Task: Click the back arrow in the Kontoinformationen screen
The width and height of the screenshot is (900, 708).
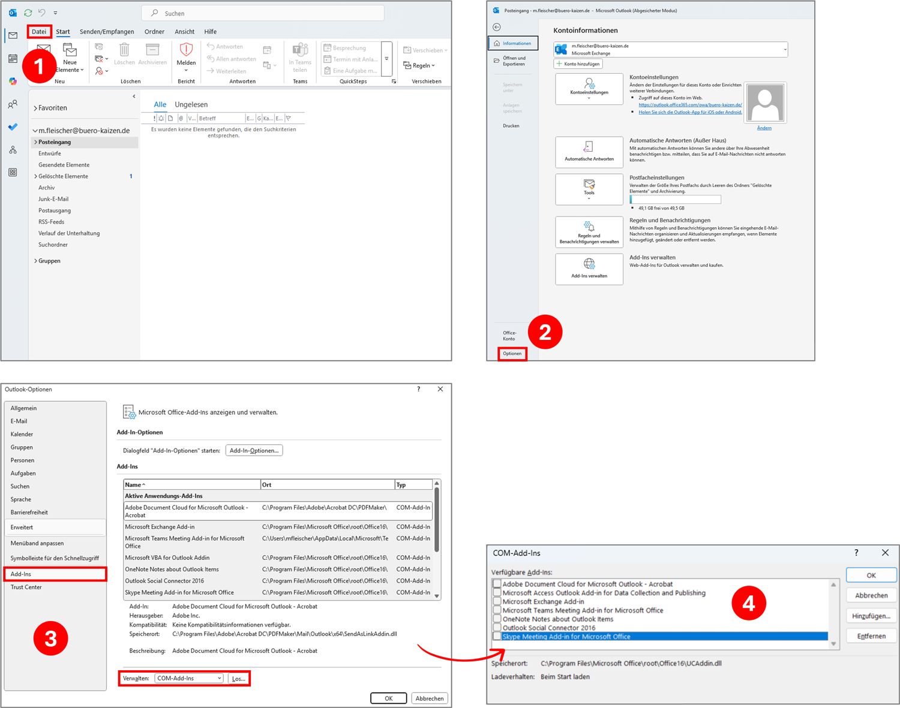Action: coord(497,27)
